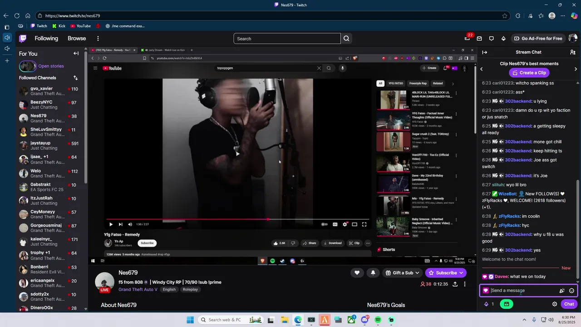The width and height of the screenshot is (581, 327).
Task: Open Twitch notifications inbox with 22 badge
Action: click(468, 38)
